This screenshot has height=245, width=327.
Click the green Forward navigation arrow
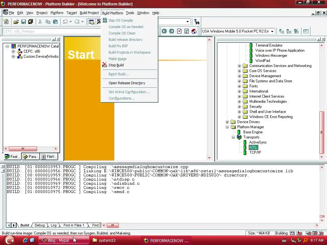click(x=171, y=31)
